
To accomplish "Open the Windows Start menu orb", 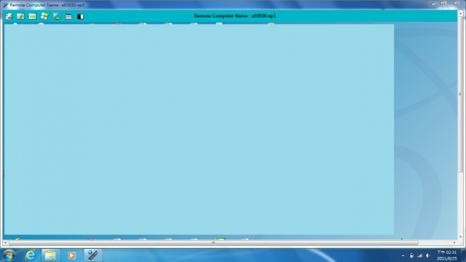I will pos(9,255).
